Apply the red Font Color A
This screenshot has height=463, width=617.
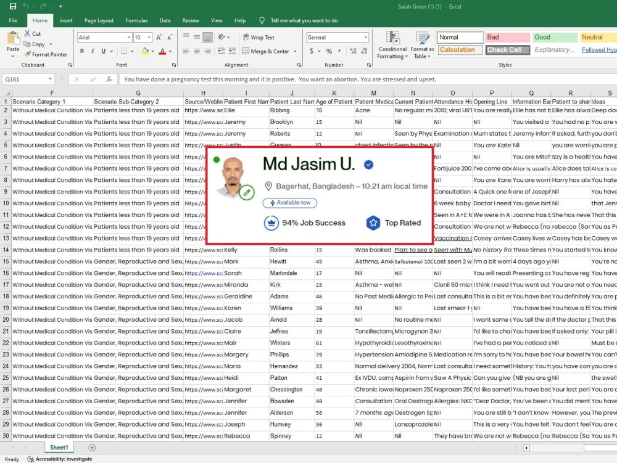click(x=162, y=51)
